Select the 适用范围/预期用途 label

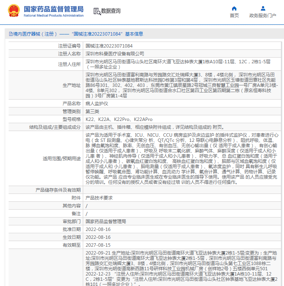click(x=62, y=158)
